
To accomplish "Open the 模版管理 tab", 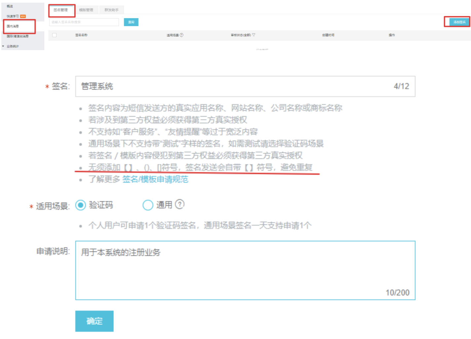I will click(x=86, y=10).
